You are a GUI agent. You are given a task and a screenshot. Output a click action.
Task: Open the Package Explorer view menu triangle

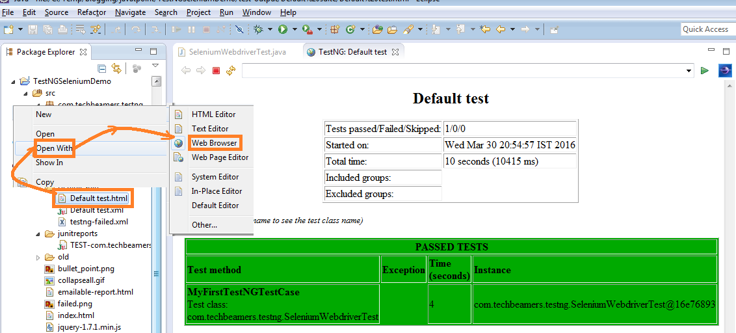(156, 66)
